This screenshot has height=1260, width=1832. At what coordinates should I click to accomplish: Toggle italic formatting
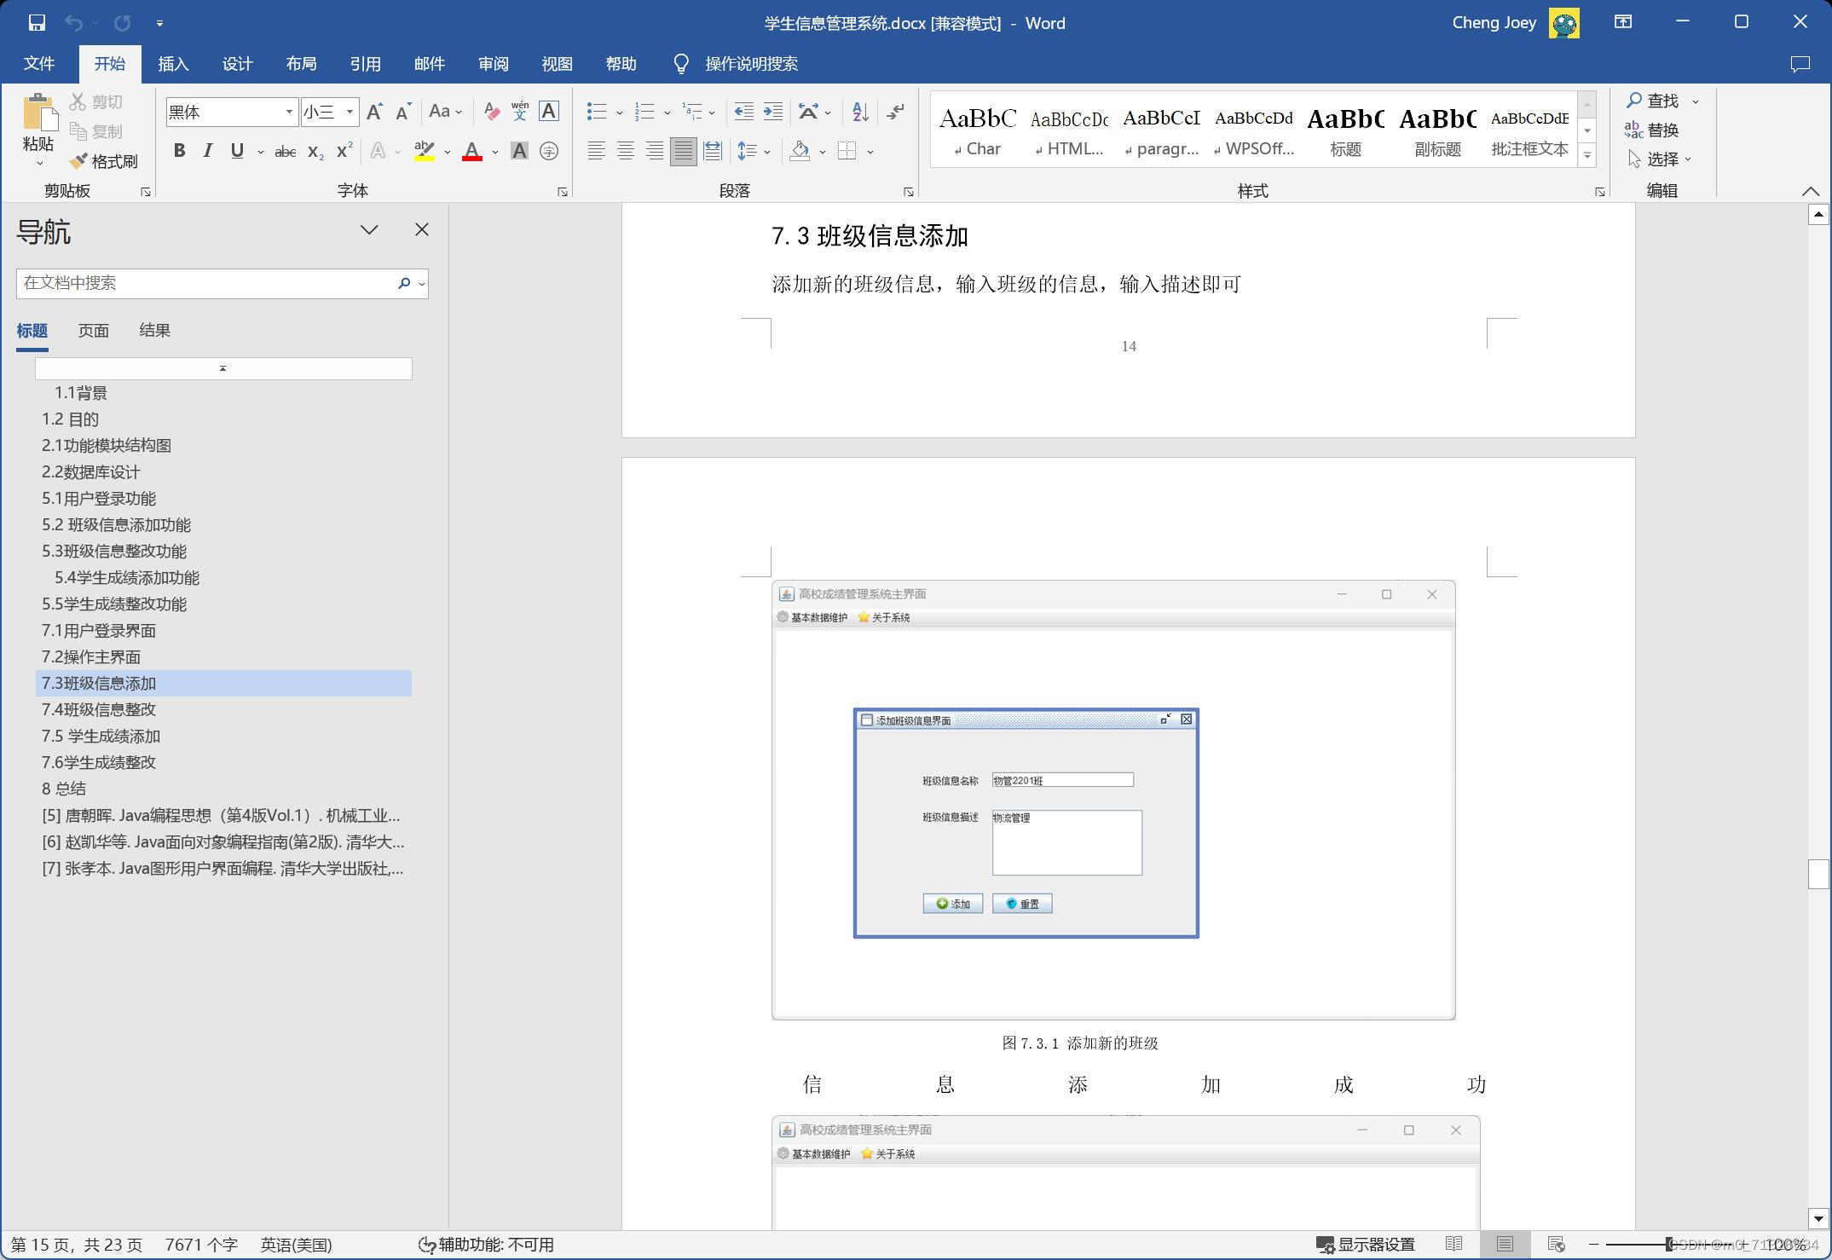tap(208, 152)
